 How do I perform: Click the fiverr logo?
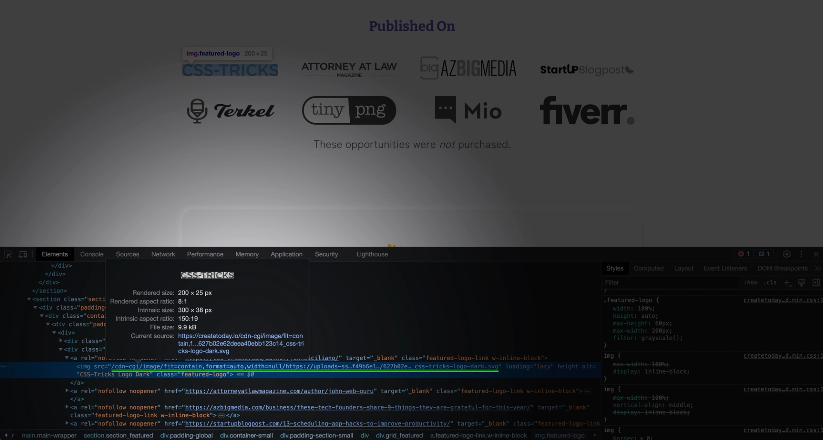click(587, 110)
